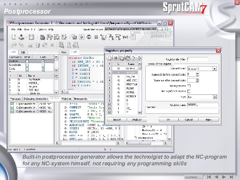Toggle Code checkbox for AxesBrake command
Image resolution: width=240 pixels, height=180 pixels.
(x=43, y=65)
